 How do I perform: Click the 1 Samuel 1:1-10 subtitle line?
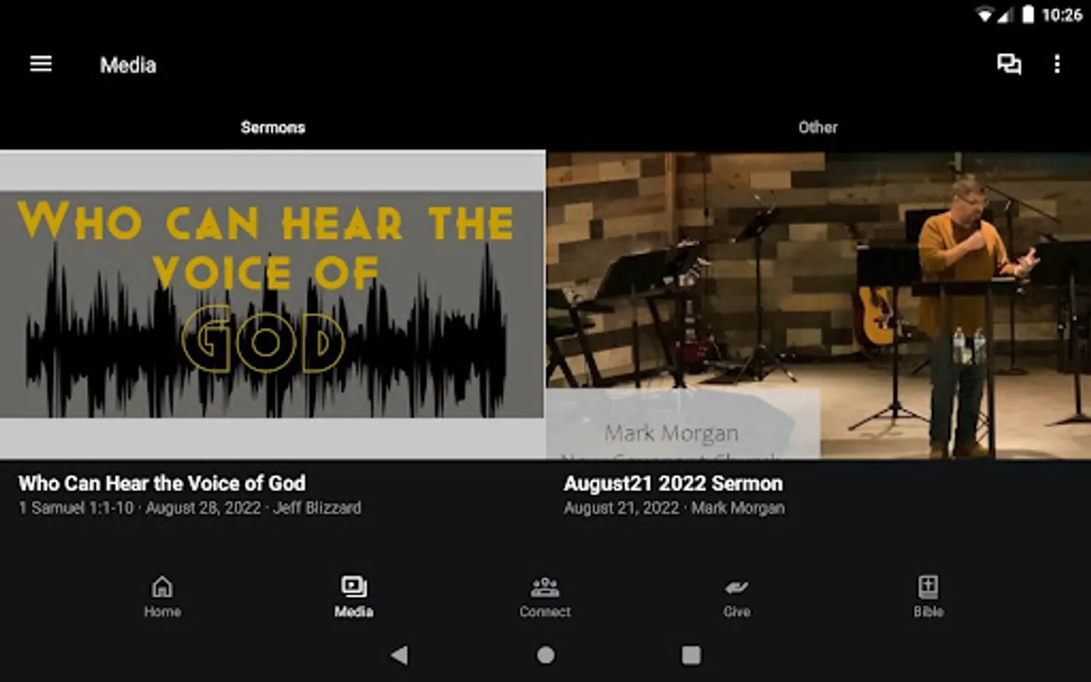189,508
